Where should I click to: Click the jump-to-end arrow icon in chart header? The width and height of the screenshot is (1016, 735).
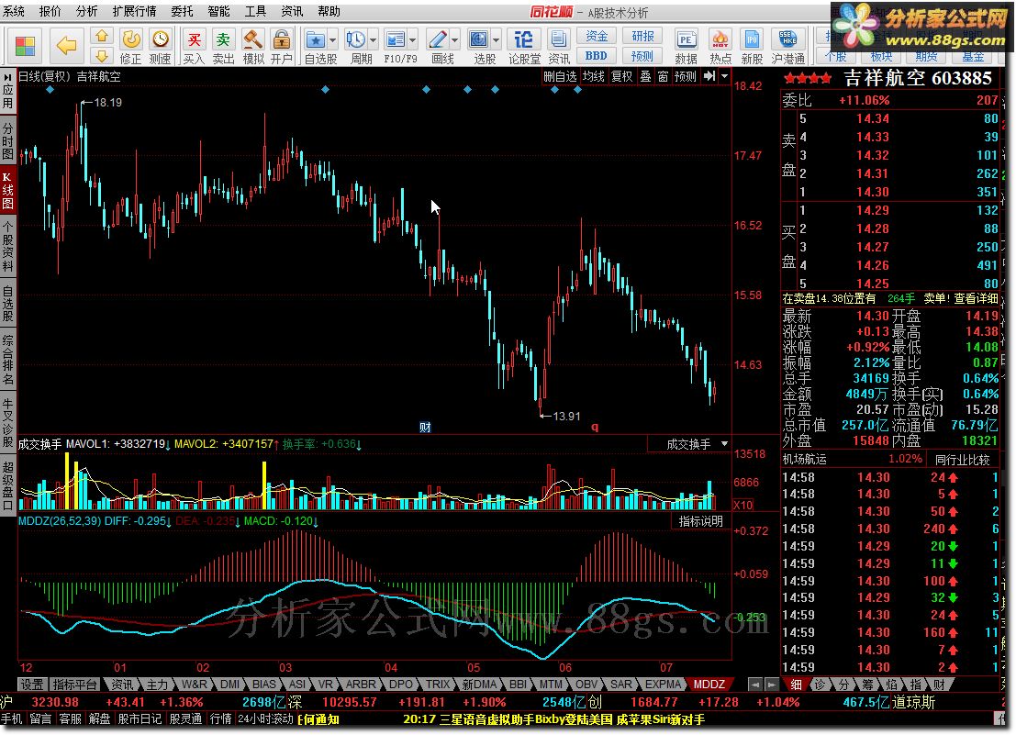coord(710,76)
